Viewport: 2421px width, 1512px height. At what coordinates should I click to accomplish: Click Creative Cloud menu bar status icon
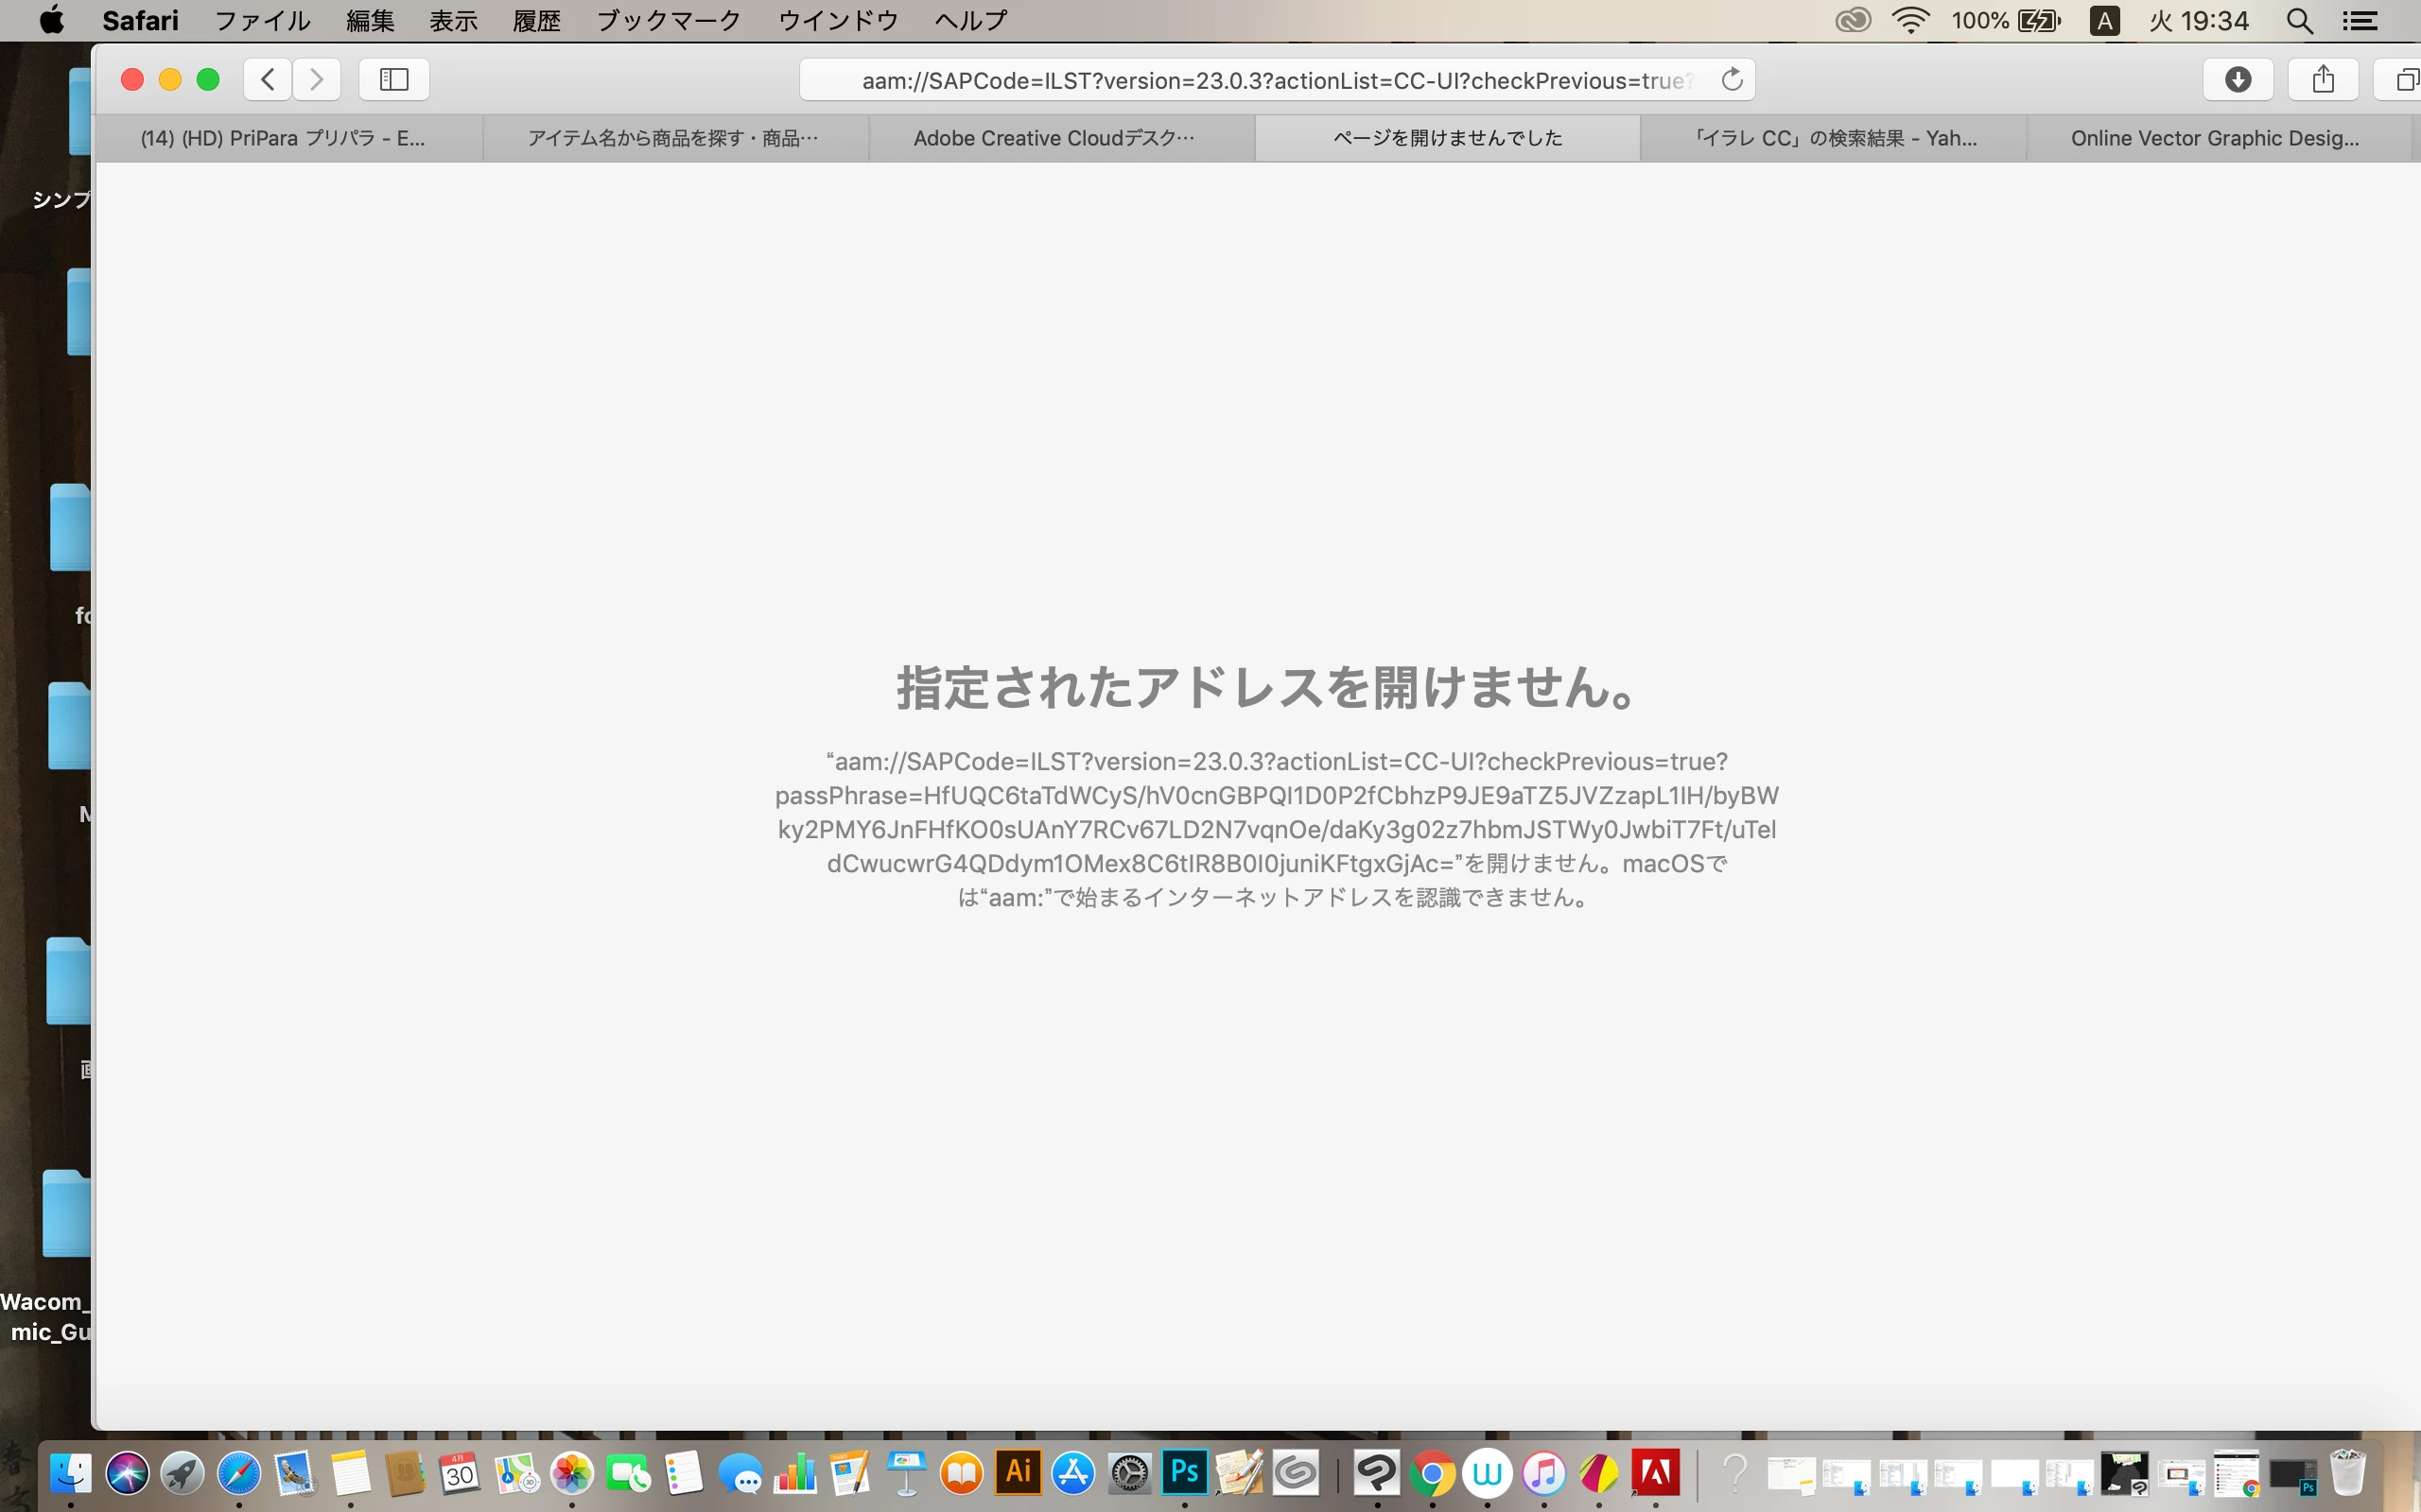click(x=1853, y=20)
